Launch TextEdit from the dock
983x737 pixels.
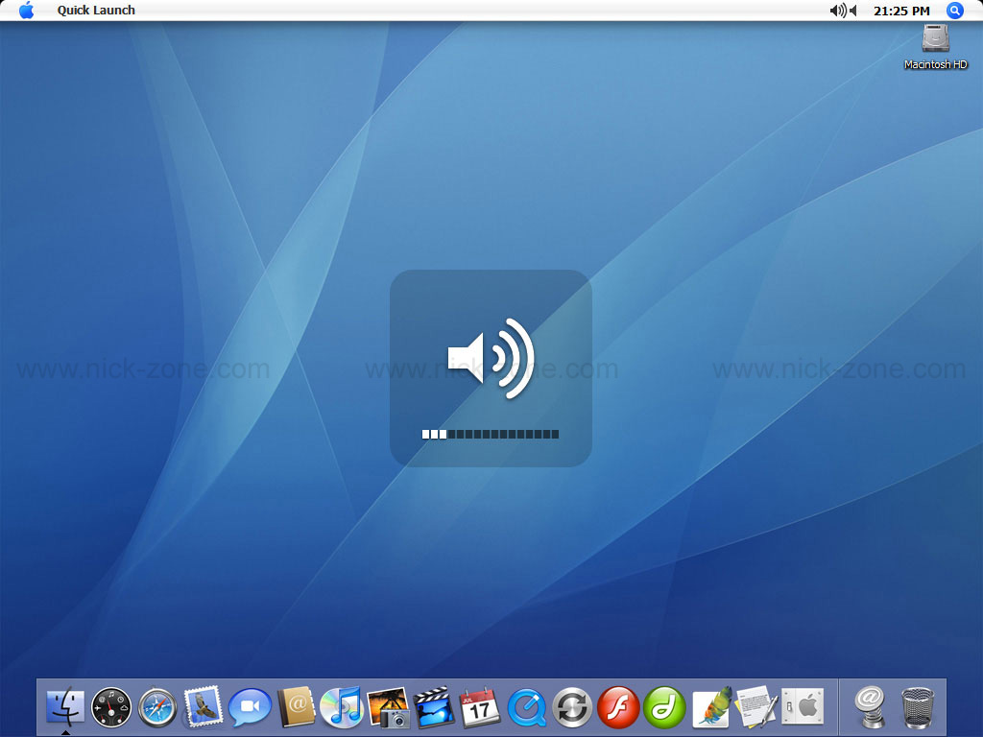pyautogui.click(x=757, y=706)
